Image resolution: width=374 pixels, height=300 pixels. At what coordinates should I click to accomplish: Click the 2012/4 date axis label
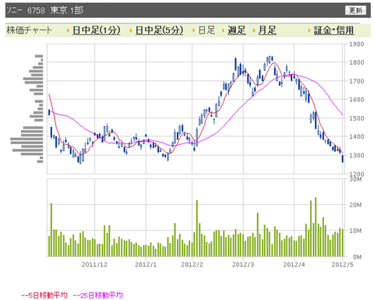pyautogui.click(x=294, y=264)
